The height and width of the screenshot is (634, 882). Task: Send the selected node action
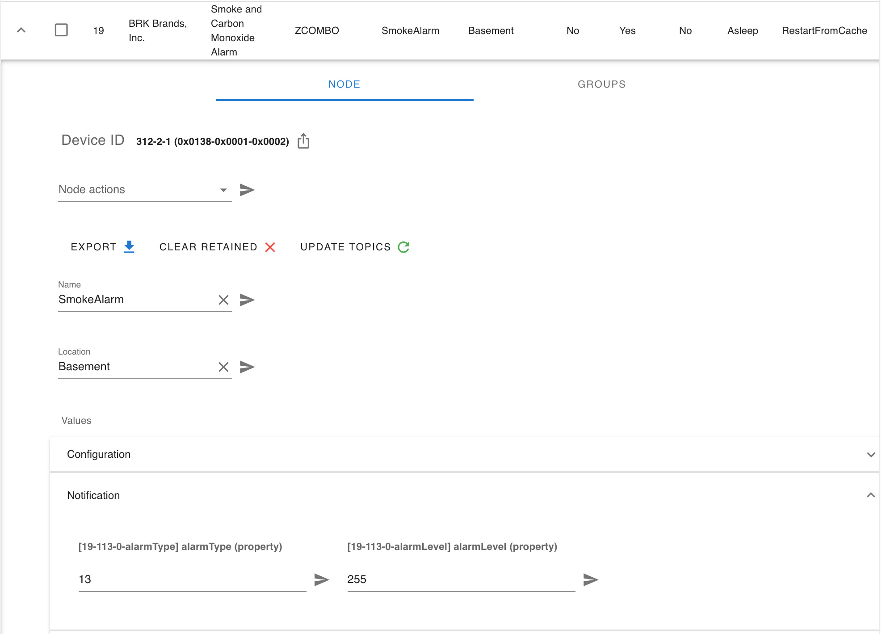(247, 190)
